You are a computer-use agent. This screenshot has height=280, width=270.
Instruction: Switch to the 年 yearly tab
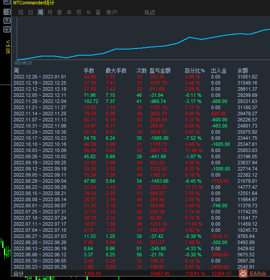click(x=69, y=12)
